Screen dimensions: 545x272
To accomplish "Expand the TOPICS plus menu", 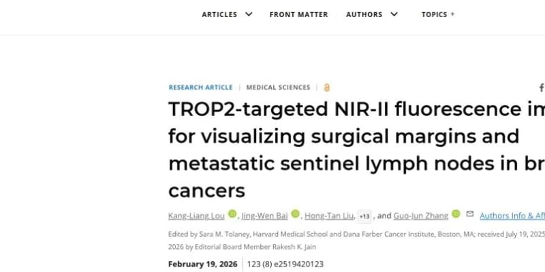I will click(x=452, y=14).
